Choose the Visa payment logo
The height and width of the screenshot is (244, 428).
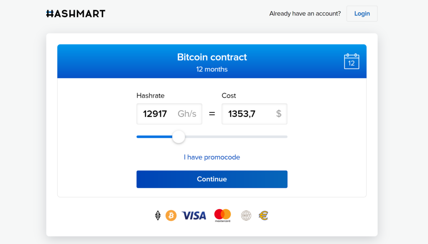tap(194, 216)
